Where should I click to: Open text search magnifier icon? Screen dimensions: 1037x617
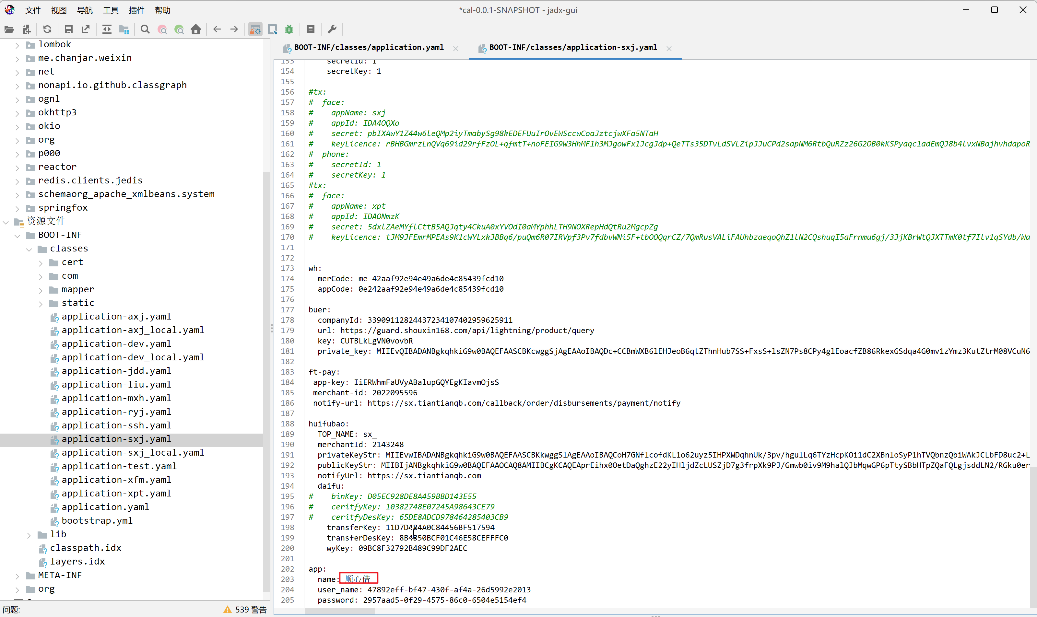click(x=145, y=29)
